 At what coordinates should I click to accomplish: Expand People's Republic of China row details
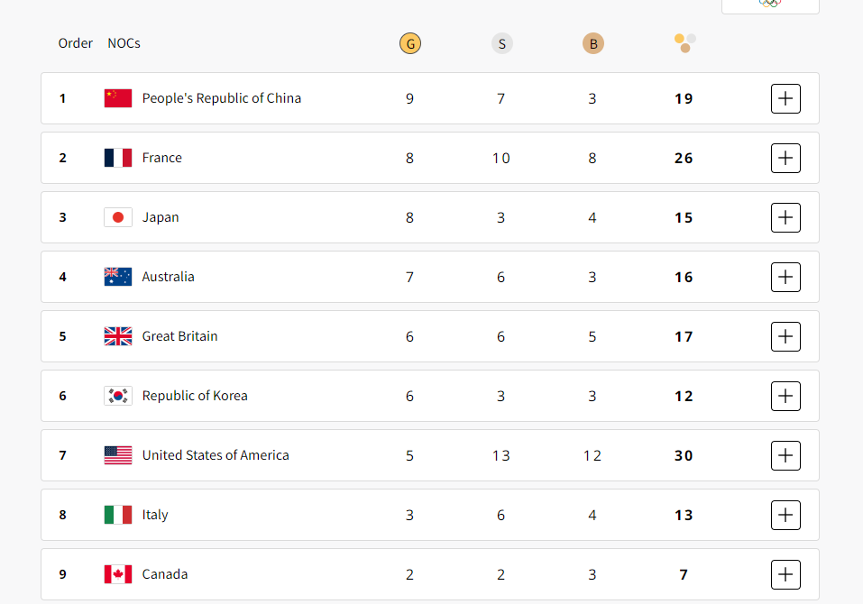785,98
